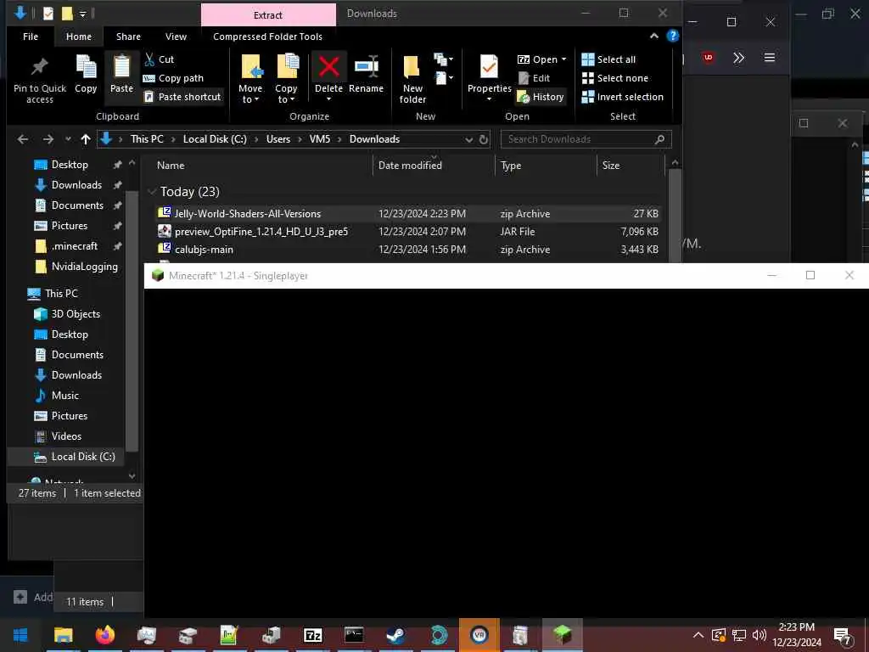Screen dimensions: 869x652
Task: Click Copy path in the ribbon
Action: 173,78
